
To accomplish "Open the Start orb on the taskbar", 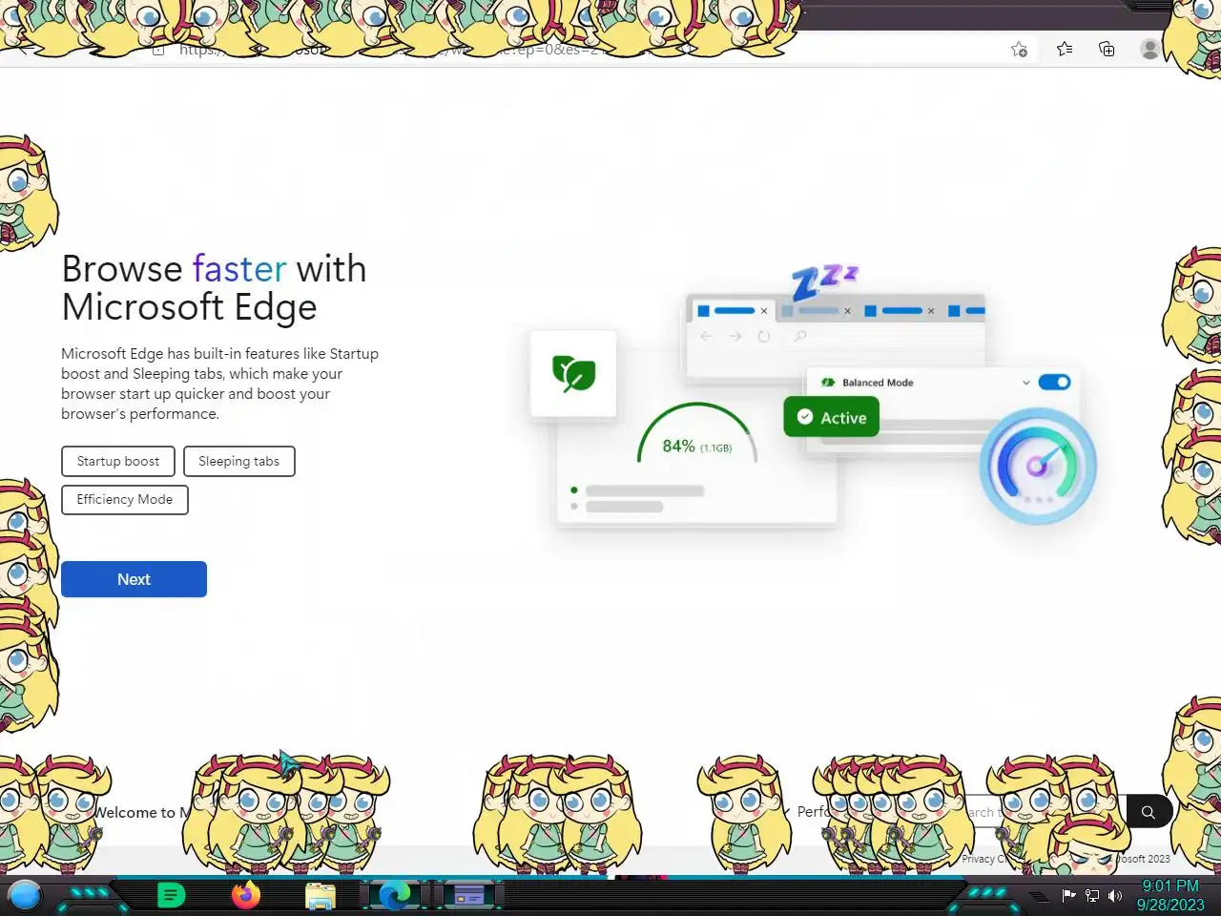I will click(x=25, y=895).
